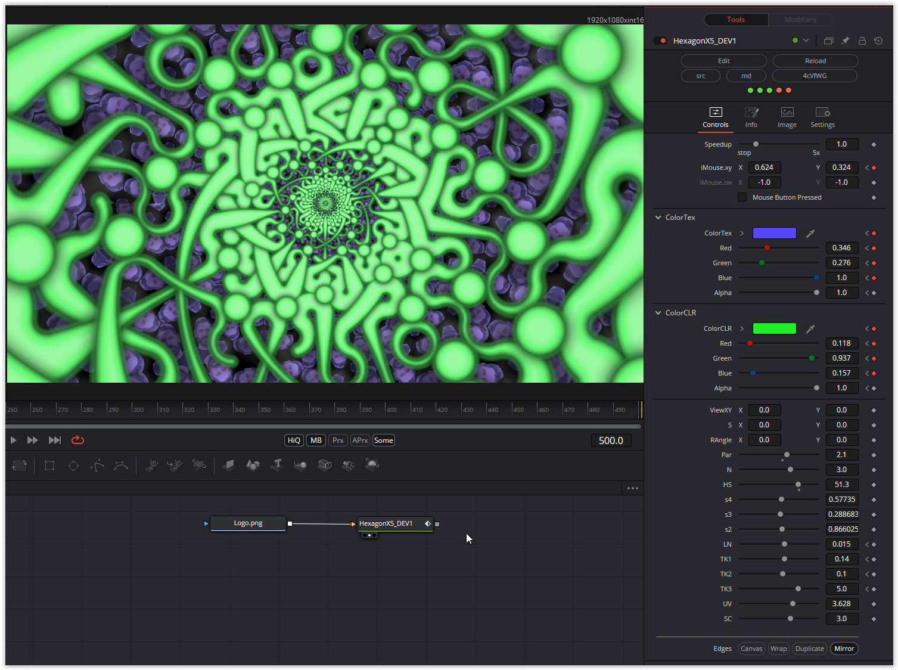898x670 pixels.
Task: Open the dropdown arrow next to green dot
Action: coord(806,41)
